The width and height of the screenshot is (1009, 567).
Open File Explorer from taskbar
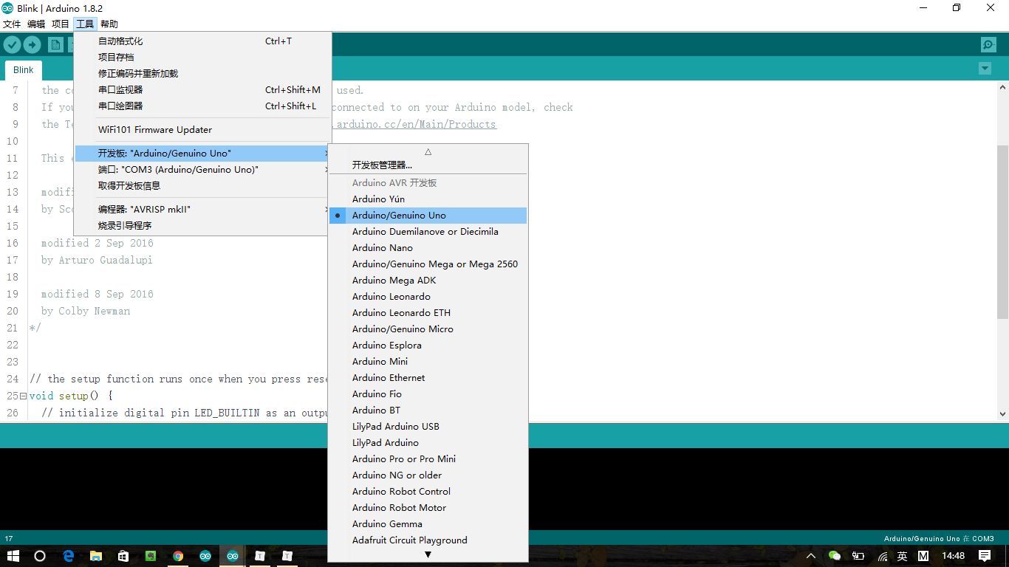point(95,556)
